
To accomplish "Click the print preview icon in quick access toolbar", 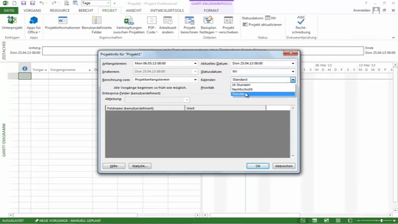I will coord(67,3).
